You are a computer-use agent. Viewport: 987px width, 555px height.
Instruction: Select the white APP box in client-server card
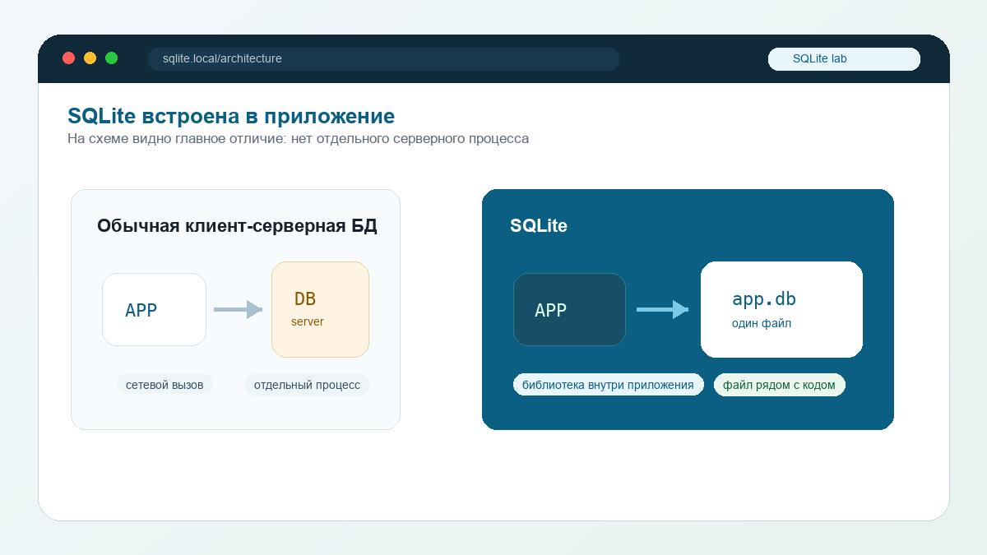coord(154,309)
